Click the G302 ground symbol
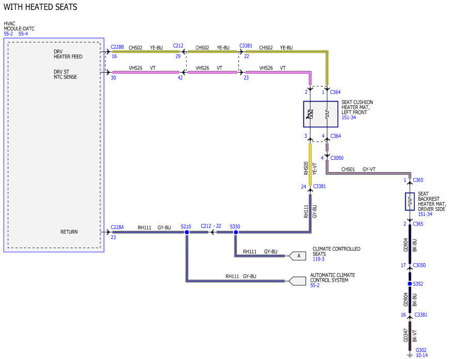The image size is (465, 359). click(410, 355)
